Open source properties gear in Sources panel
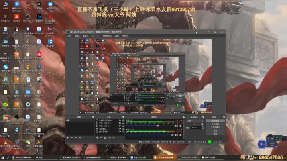This screenshot has width=287, height=161. [x=105, y=138]
